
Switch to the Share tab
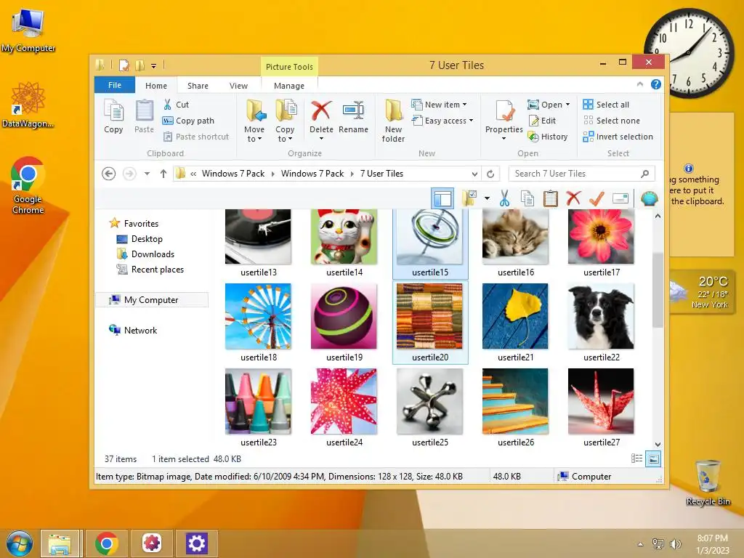[198, 86]
